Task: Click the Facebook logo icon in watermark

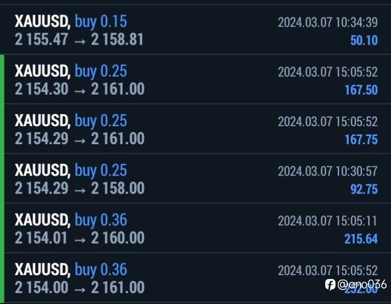Action: (x=330, y=284)
